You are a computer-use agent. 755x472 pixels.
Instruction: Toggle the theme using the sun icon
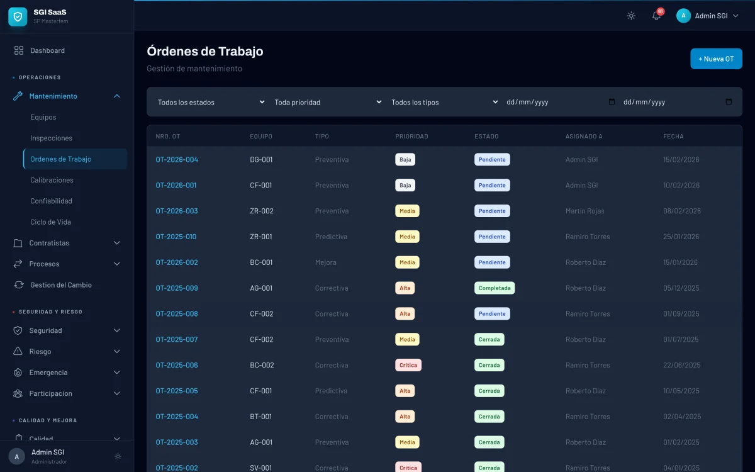[630, 16]
